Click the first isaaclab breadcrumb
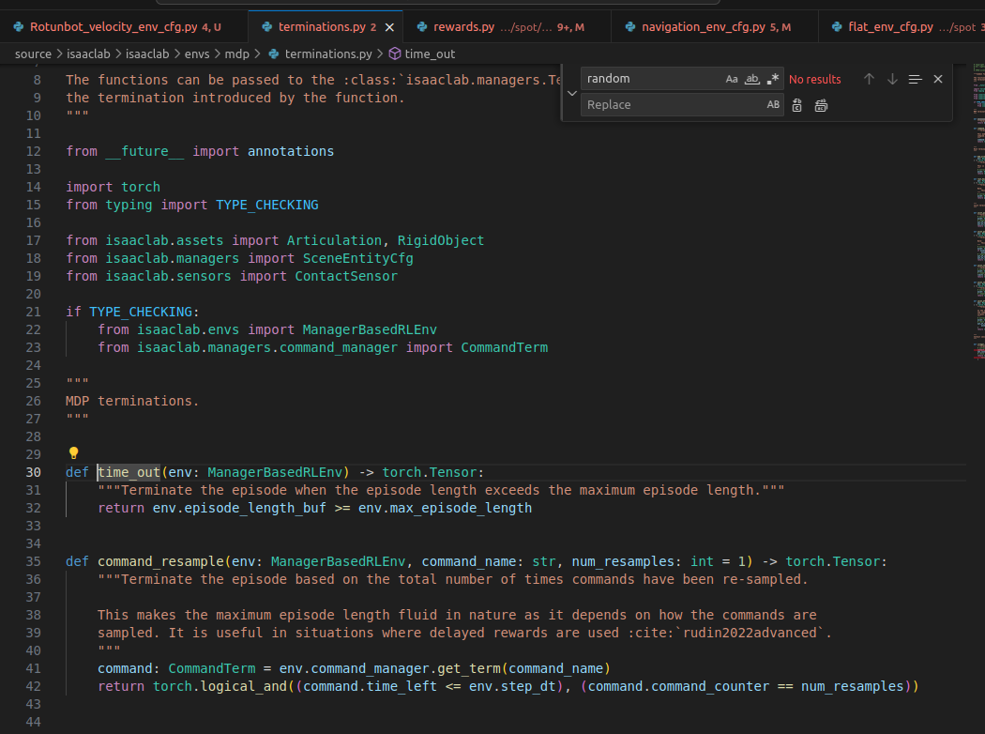 [88, 54]
